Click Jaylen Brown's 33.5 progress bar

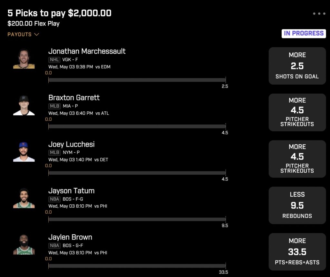137,266
